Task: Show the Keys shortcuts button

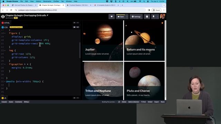Action: (x=27, y=102)
